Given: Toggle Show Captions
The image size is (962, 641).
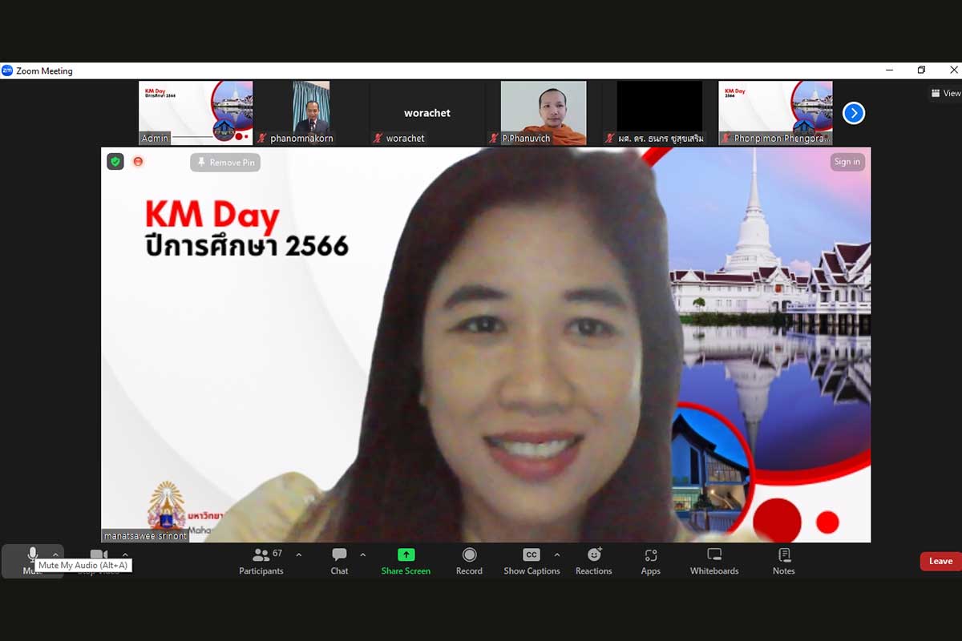Looking at the screenshot, I should coord(531,561).
